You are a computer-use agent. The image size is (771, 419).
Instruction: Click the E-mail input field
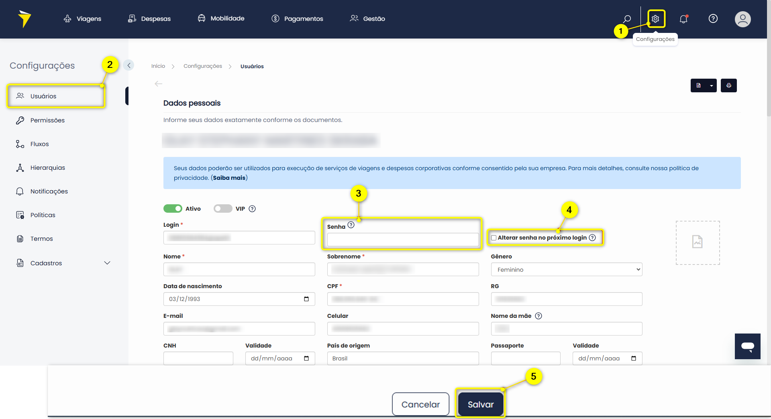click(239, 329)
